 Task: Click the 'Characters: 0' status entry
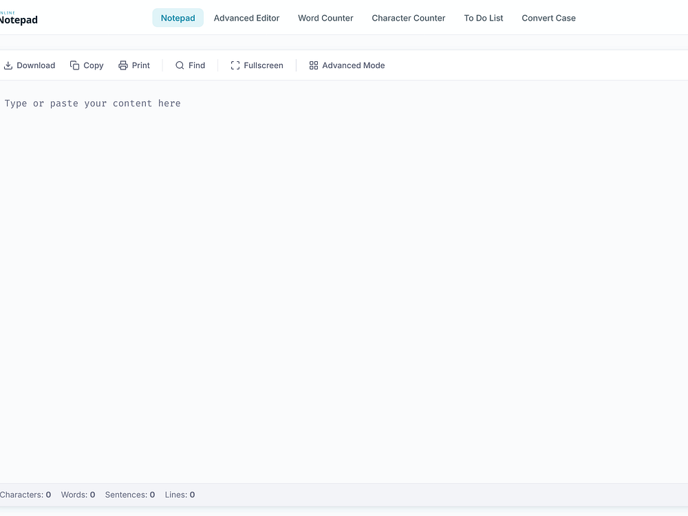tap(25, 495)
